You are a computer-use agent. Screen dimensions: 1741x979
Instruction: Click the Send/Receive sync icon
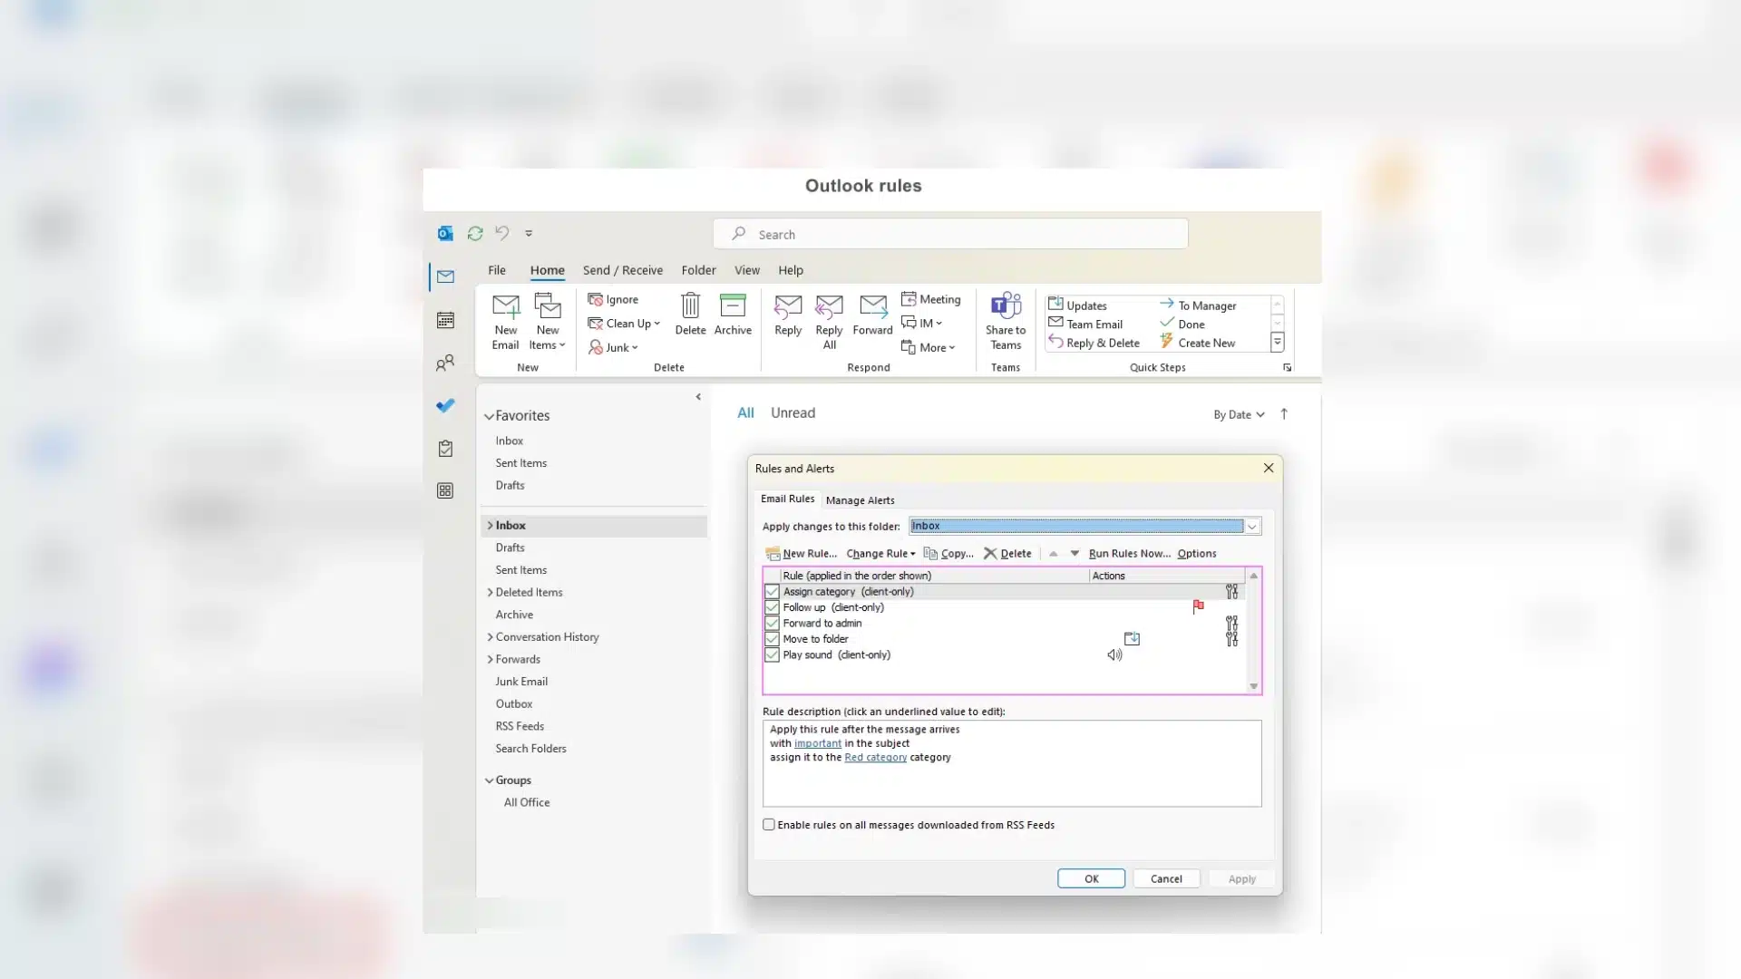tap(475, 233)
